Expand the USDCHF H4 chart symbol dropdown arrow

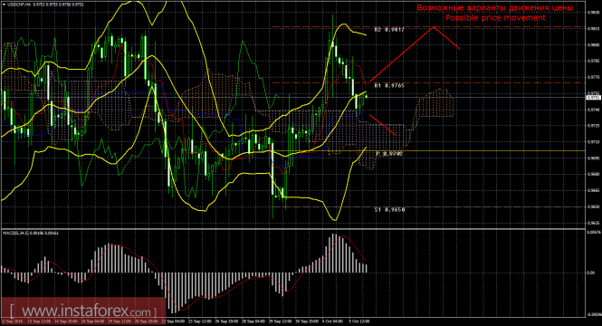(4, 5)
